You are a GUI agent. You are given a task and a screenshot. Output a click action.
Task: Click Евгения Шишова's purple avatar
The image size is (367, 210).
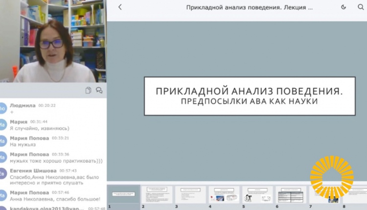2,174
